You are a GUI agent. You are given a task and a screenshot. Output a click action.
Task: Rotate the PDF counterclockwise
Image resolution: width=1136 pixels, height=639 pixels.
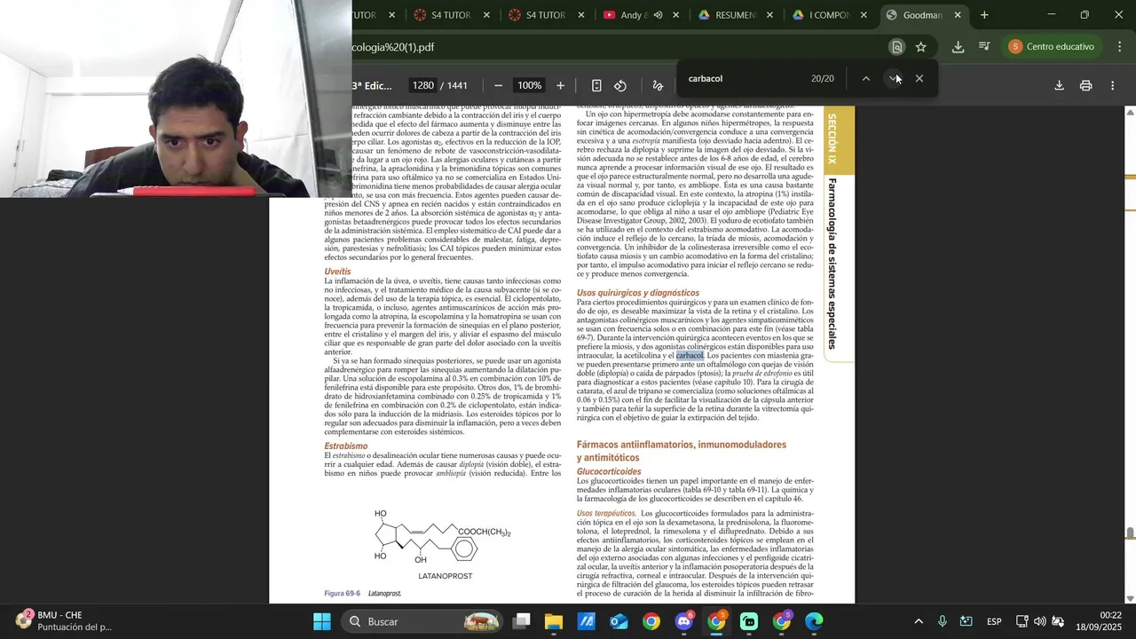[x=620, y=86]
